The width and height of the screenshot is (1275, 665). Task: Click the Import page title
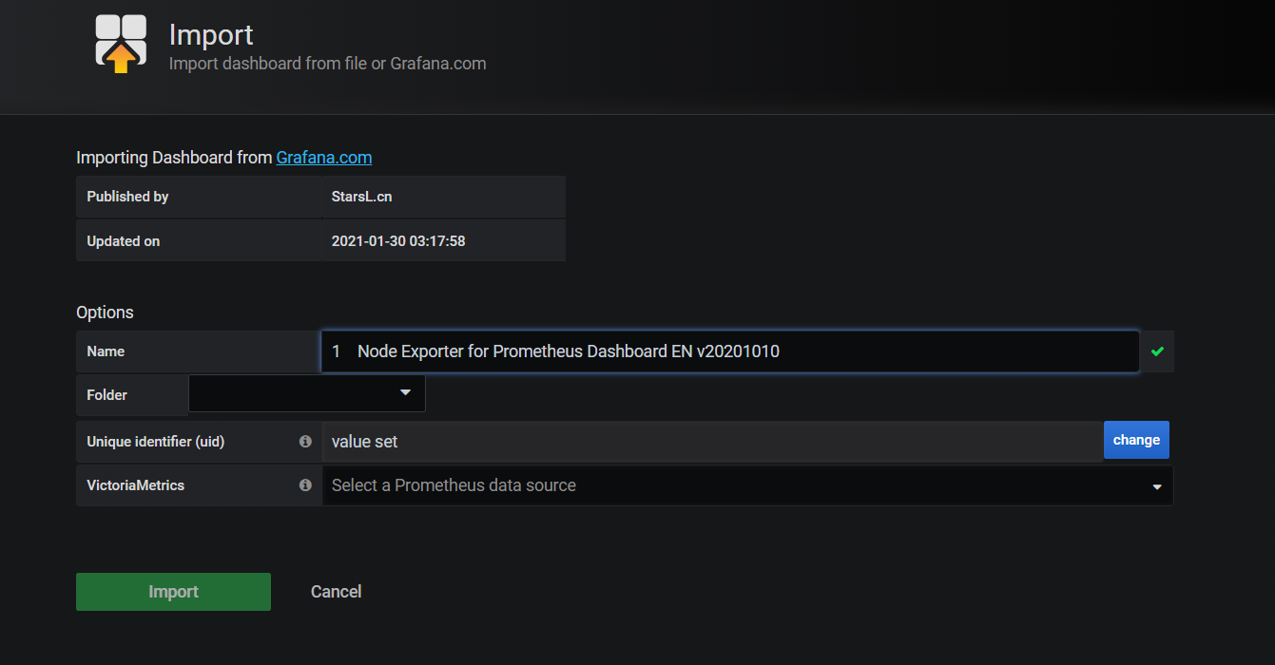point(211,34)
